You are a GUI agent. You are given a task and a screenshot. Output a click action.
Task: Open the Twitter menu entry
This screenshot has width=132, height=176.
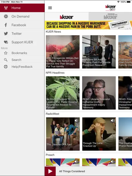[x=22, y=34]
